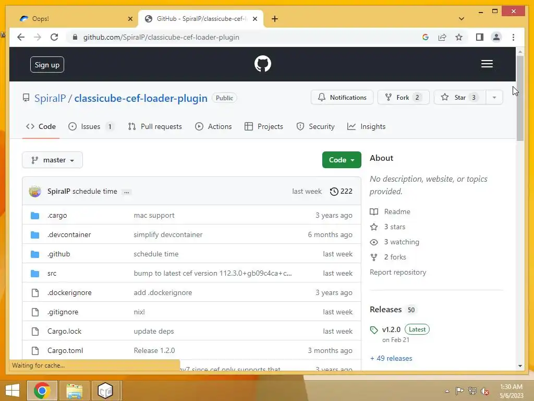Open SpiralP owner link
The image size is (534, 401).
pyautogui.click(x=50, y=98)
